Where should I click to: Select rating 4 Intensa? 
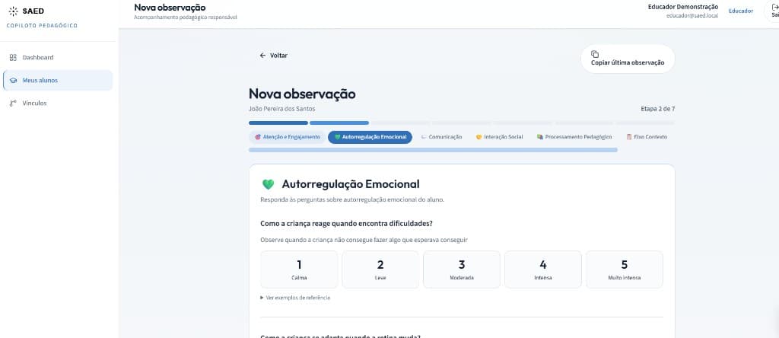click(543, 269)
